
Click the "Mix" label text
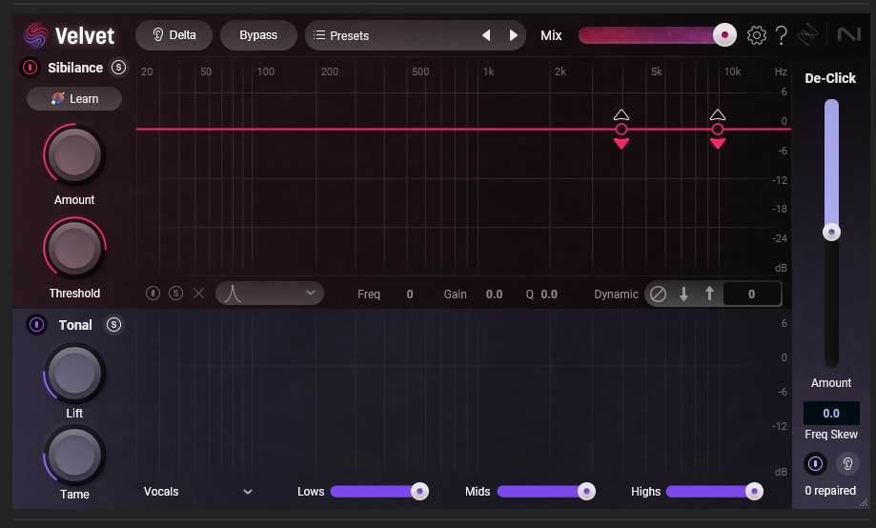pos(551,35)
